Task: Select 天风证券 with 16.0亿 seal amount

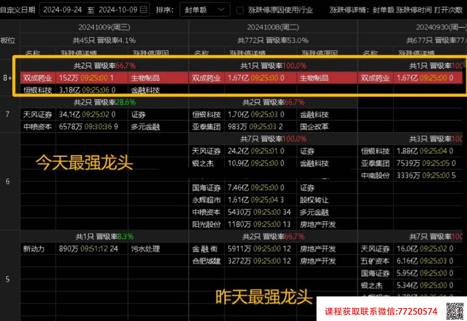Action: [x=375, y=249]
